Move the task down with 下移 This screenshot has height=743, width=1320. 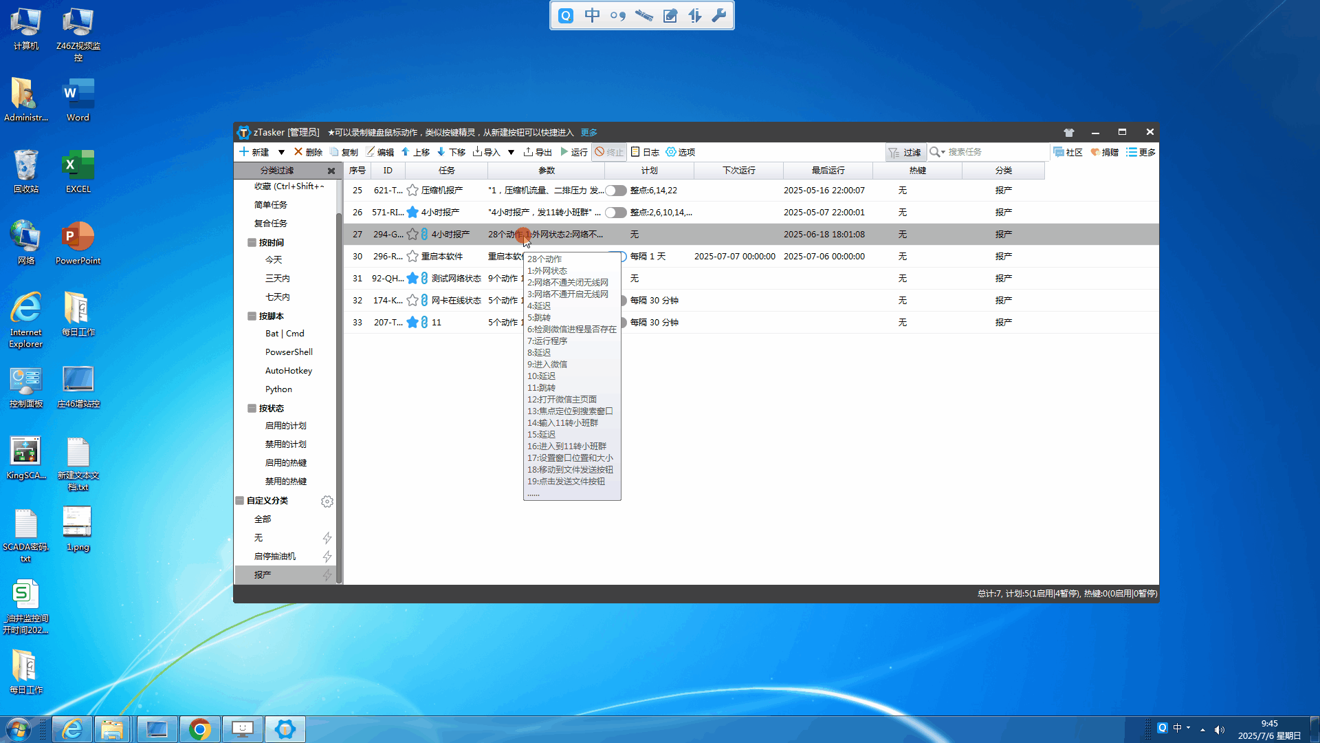451,152
